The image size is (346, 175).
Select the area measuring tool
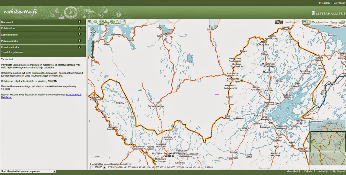click(112, 22)
